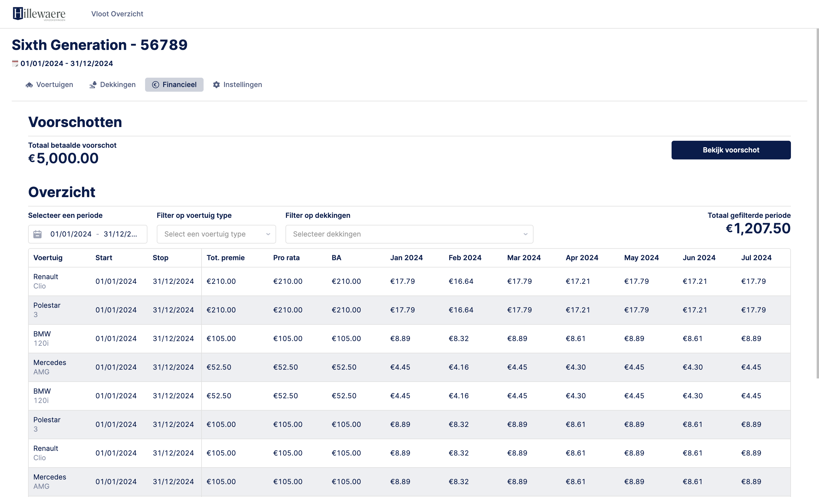
Task: Click Apr 2024 column header
Action: tap(582, 258)
